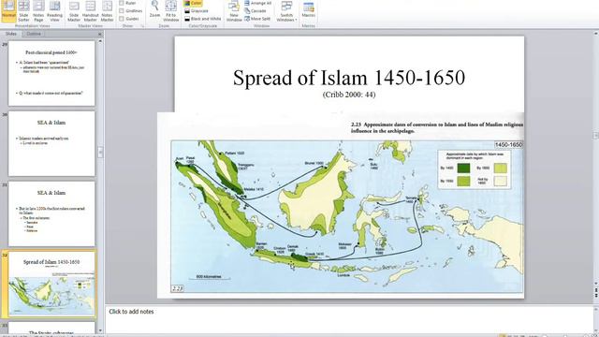Click the Next Slide button
Image resolution: width=599 pixels, height=337 pixels.
tap(595, 297)
